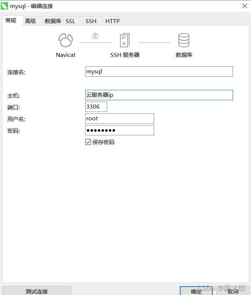The image size is (251, 295).
Task: Switch to the HTTP tab
Action: coord(113,21)
